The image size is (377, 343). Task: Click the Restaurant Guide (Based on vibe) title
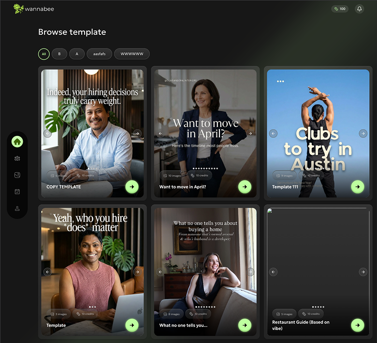tap(301, 325)
